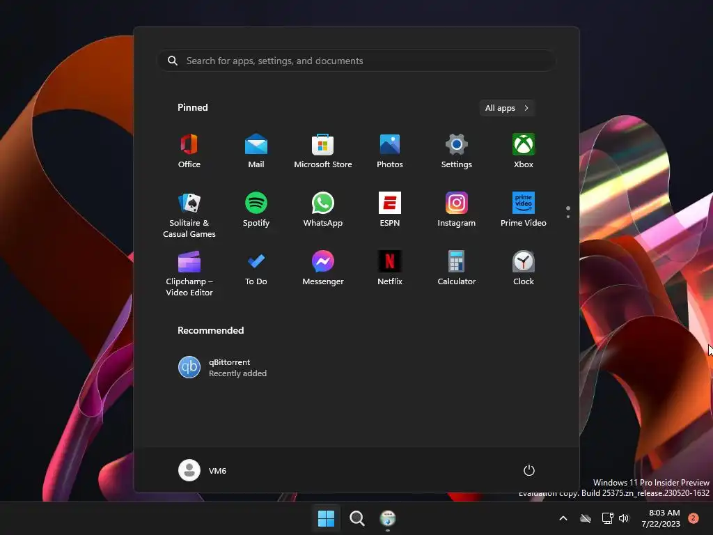Image resolution: width=713 pixels, height=535 pixels.
Task: Show hidden system tray icons
Action: (x=563, y=518)
